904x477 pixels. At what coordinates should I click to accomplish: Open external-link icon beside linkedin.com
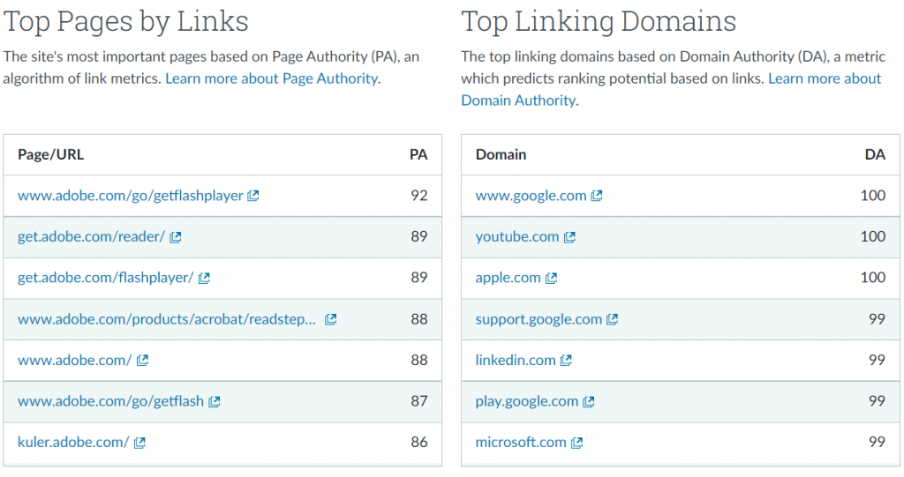coord(566,360)
